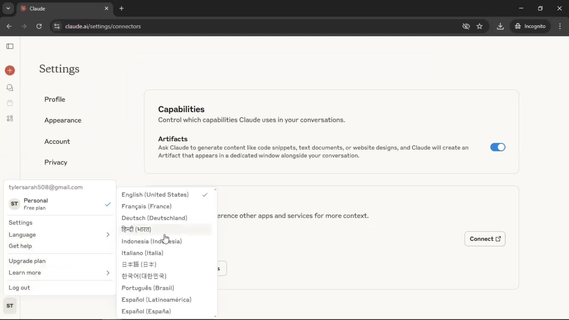Open Account settings section
569x320 pixels.
pyautogui.click(x=57, y=142)
